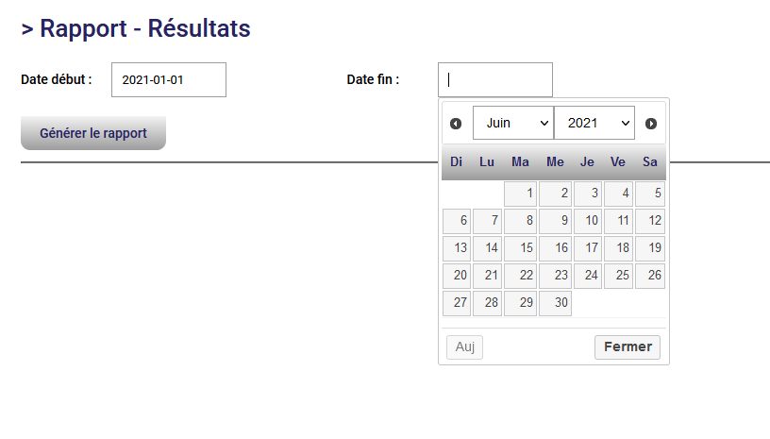Open the year dropdown showing 2021

pyautogui.click(x=594, y=124)
